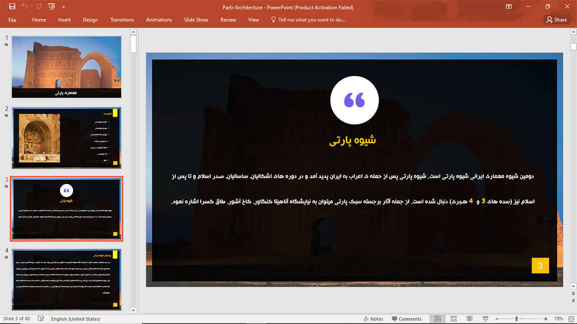Go to the Transitions tab
577x324 pixels.
[x=122, y=20]
